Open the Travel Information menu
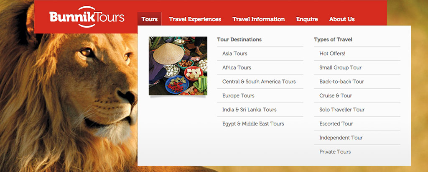Viewport: 428px width, 172px height. tap(258, 19)
